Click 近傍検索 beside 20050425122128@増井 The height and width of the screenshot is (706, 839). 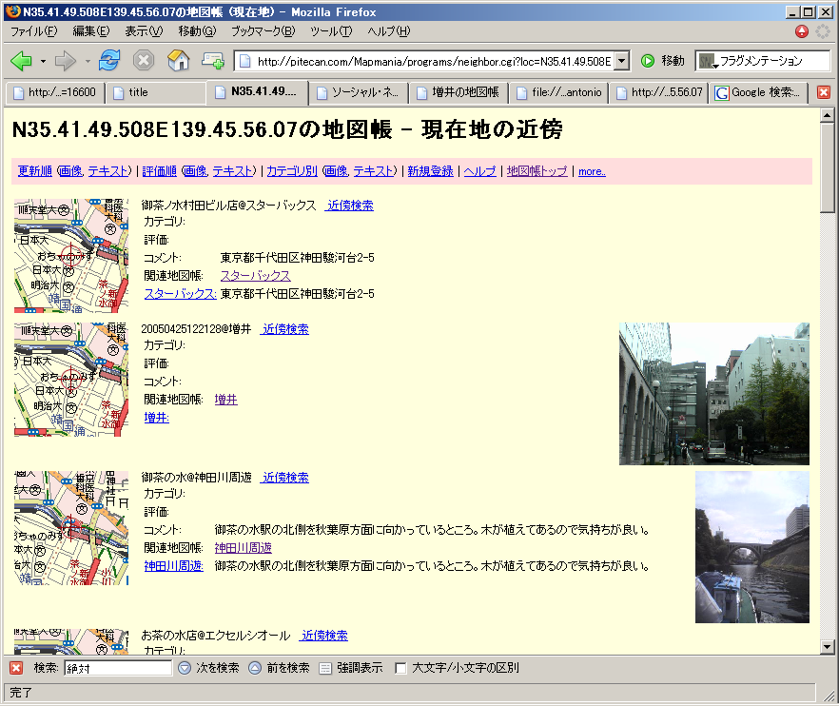[285, 329]
